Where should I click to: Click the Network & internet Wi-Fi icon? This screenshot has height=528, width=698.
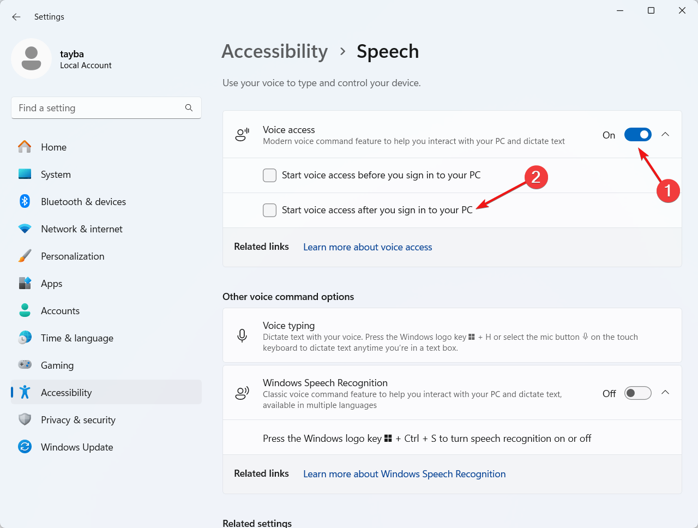(25, 229)
